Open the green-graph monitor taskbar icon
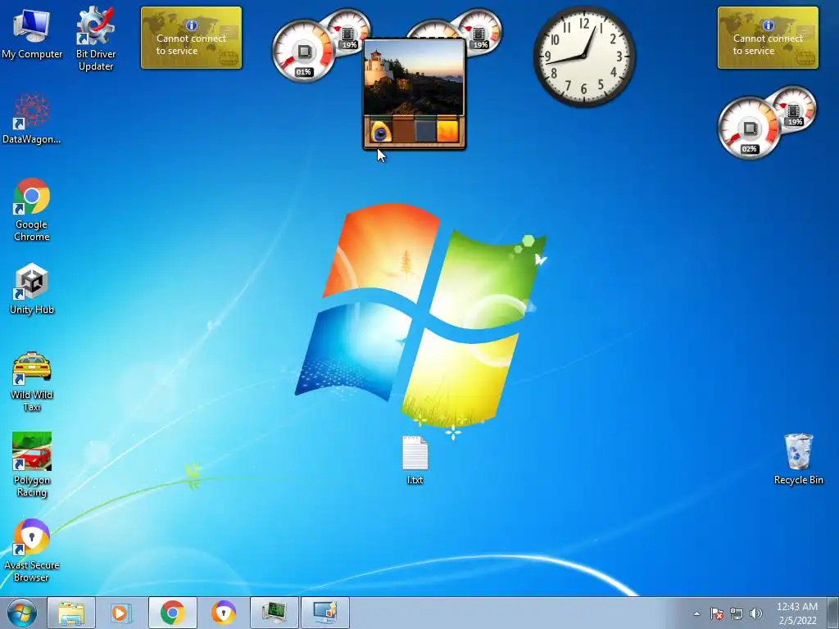The width and height of the screenshot is (839, 629). click(274, 613)
